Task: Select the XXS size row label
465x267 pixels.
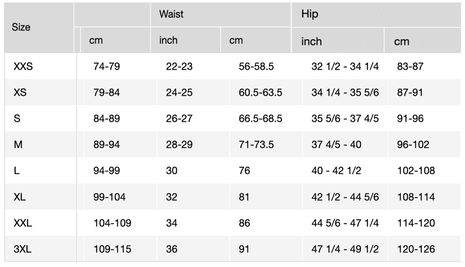Action: point(23,66)
